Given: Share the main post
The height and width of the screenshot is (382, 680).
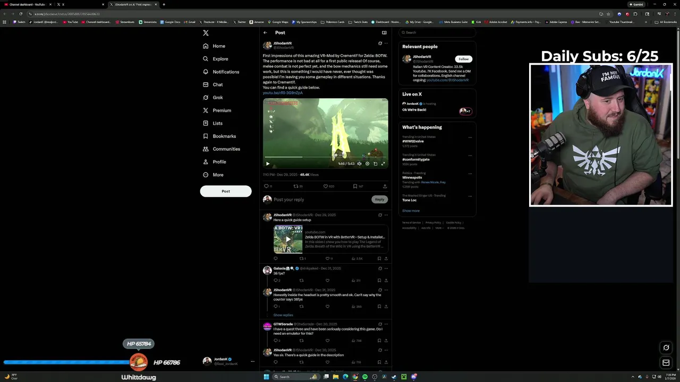Looking at the screenshot, I should pyautogui.click(x=385, y=186).
